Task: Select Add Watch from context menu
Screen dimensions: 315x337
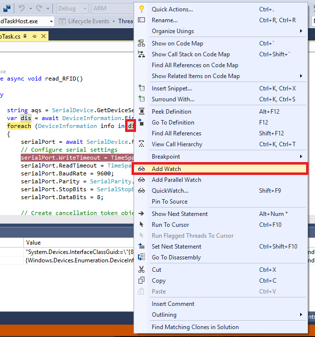Action: (166, 169)
